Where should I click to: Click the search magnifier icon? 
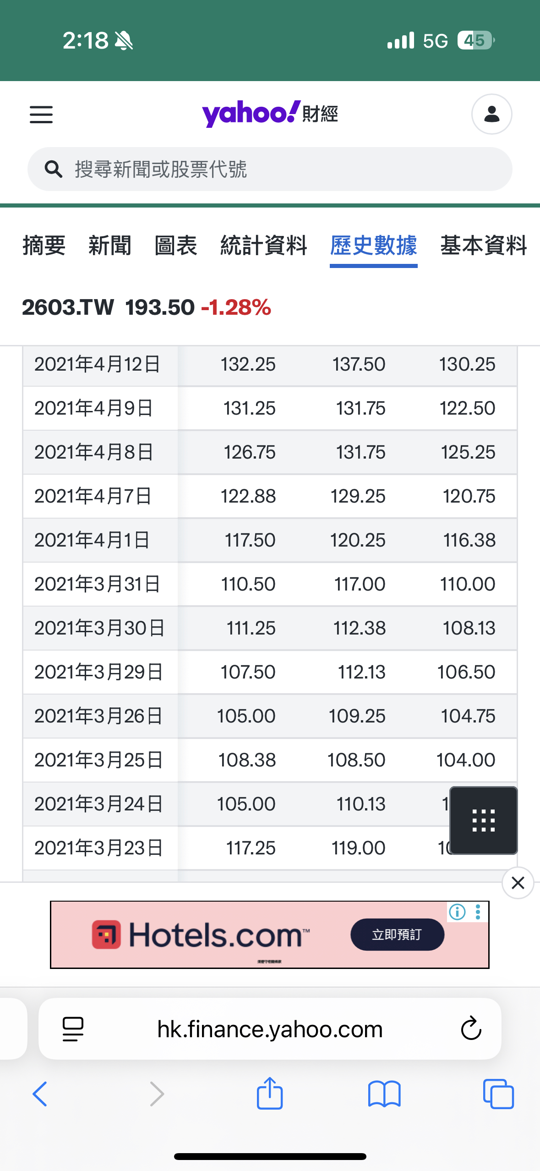[53, 169]
